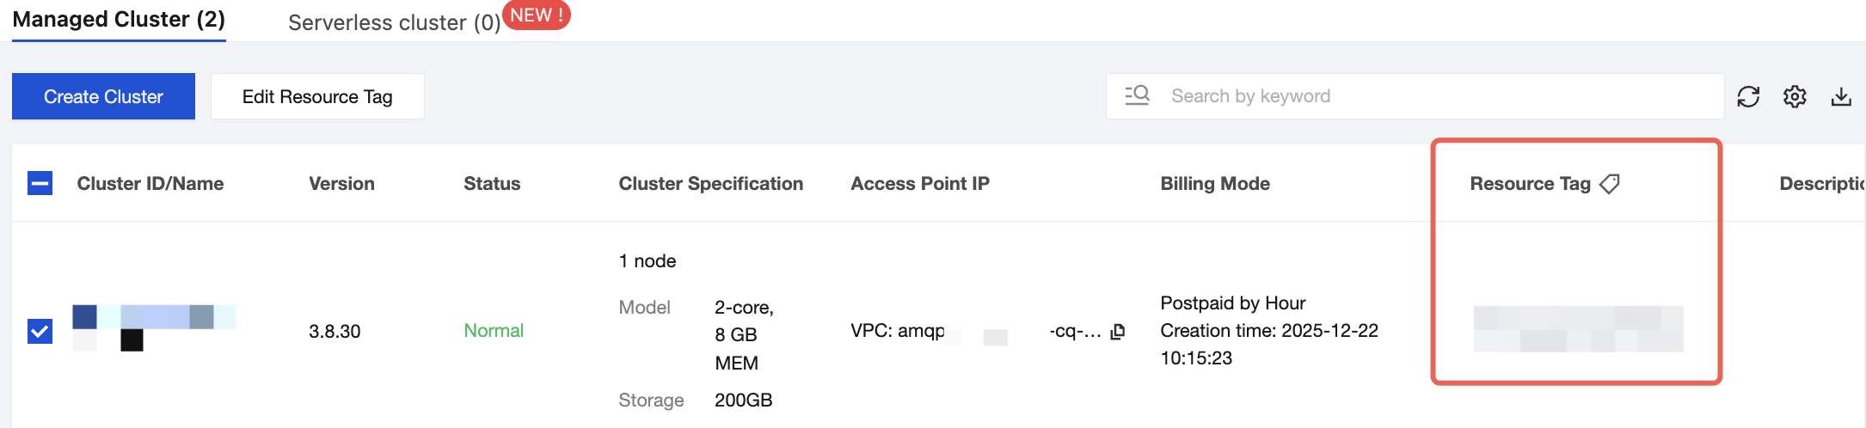Click the Cluster ID/Name column header

click(x=150, y=184)
